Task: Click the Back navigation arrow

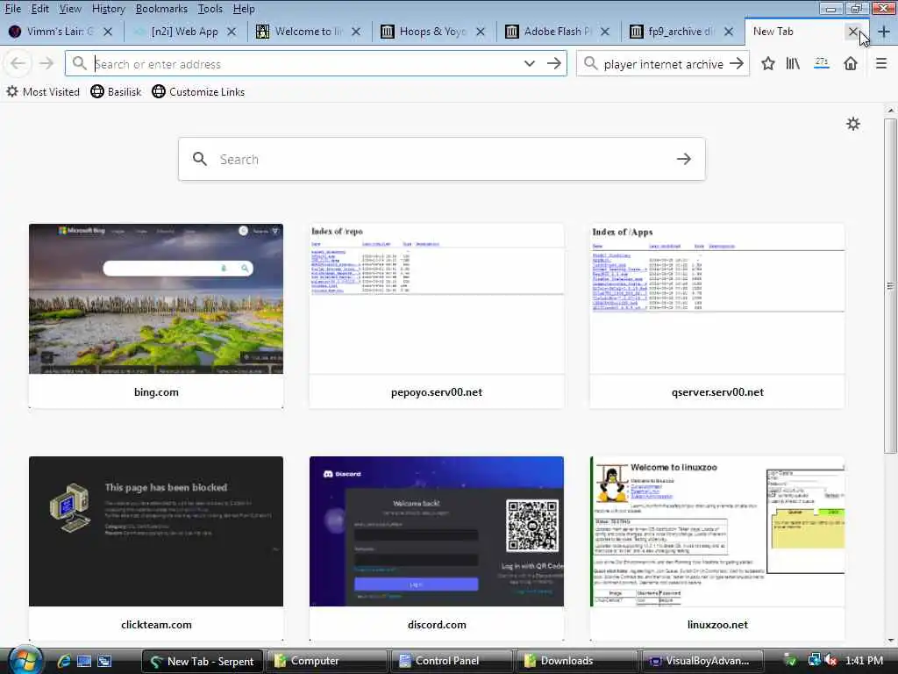Action: click(x=18, y=63)
